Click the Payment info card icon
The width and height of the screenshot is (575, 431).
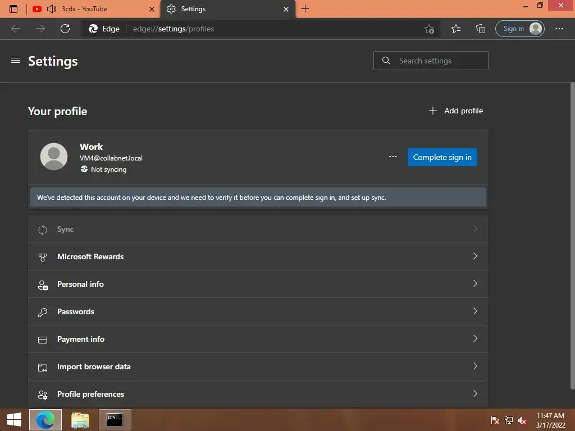pos(43,340)
